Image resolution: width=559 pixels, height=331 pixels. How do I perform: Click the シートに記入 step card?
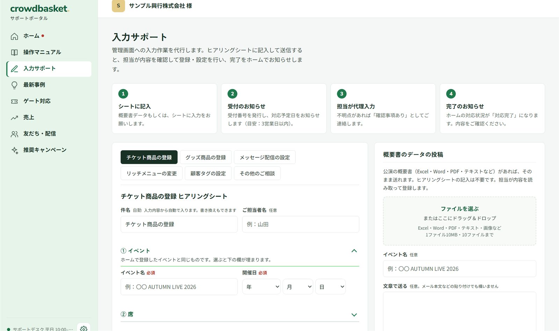click(165, 108)
